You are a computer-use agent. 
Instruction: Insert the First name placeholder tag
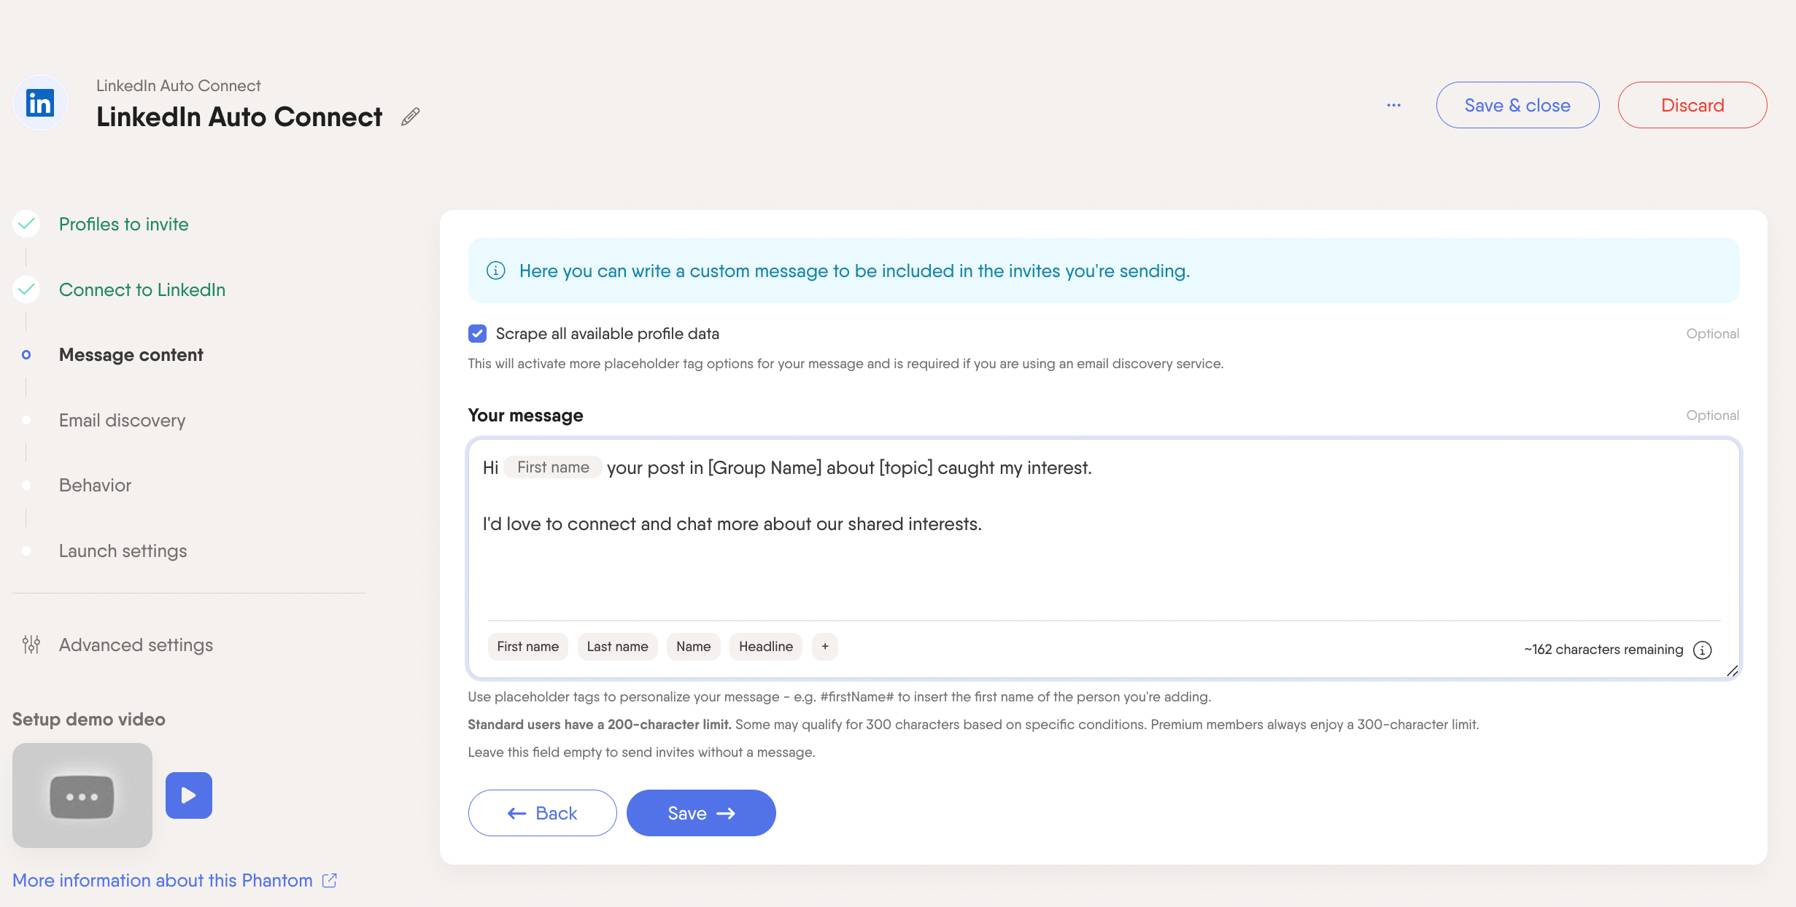(x=527, y=647)
